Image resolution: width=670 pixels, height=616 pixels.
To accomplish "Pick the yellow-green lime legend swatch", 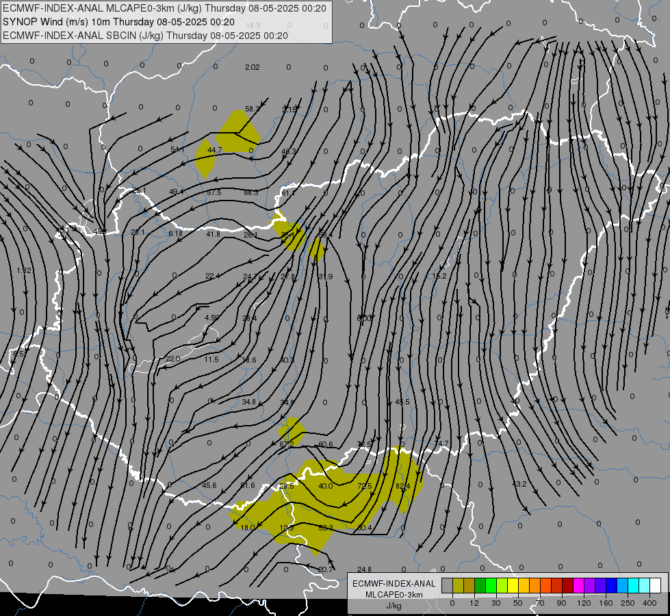I will click(x=502, y=585).
